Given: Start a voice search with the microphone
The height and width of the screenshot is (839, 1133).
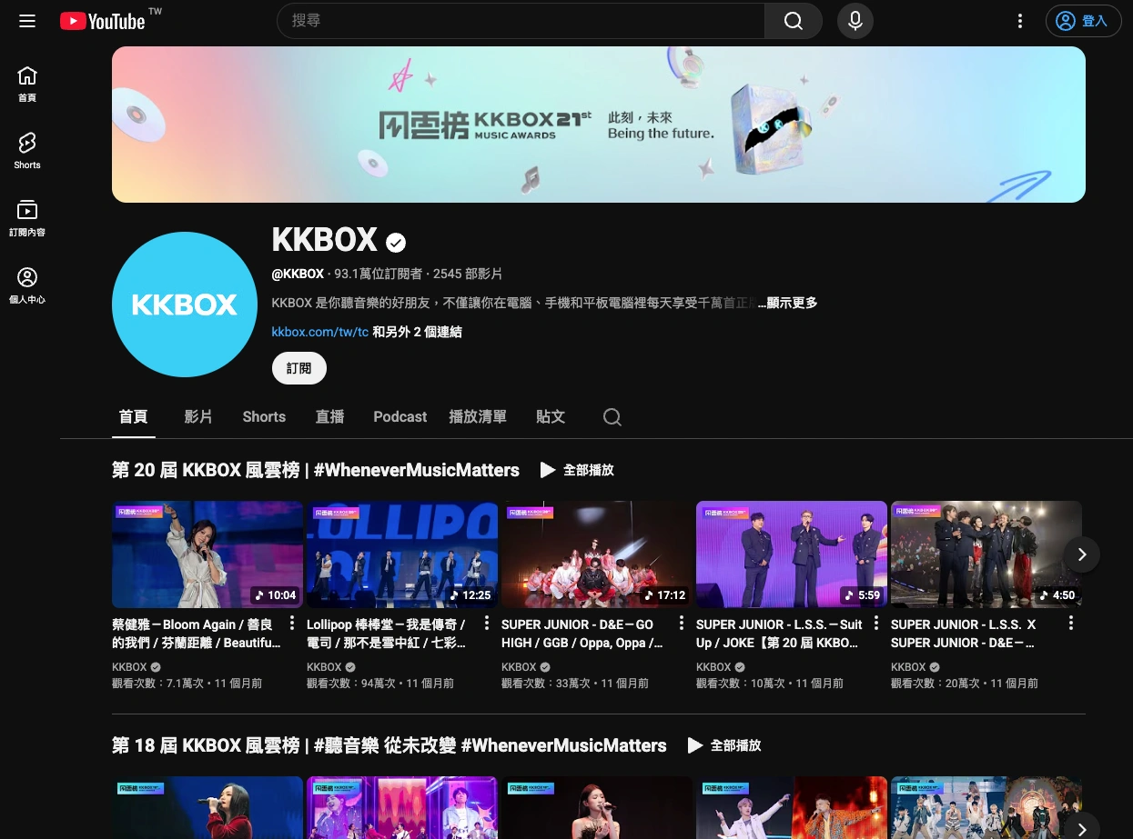Looking at the screenshot, I should tap(855, 21).
